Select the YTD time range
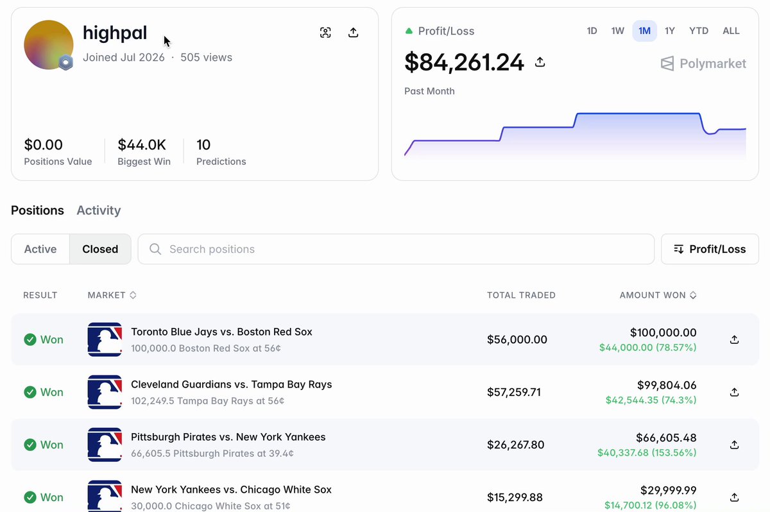This screenshot has height=512, width=770. coord(699,31)
